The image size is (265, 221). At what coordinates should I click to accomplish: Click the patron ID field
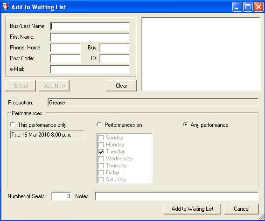click(115, 59)
